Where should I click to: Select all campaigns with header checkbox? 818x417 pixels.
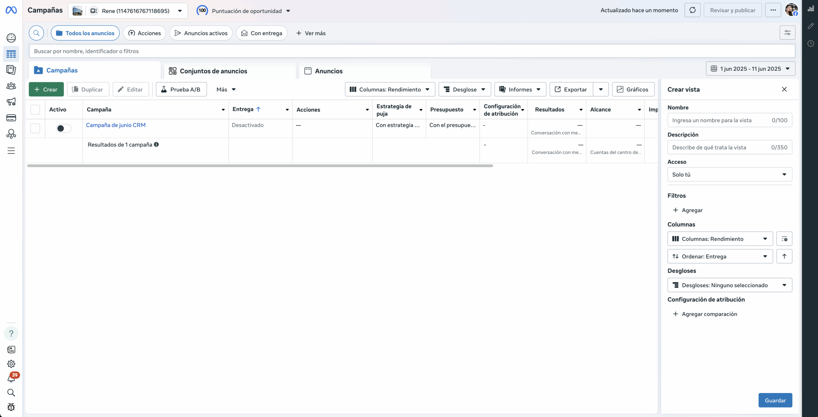tap(35, 109)
